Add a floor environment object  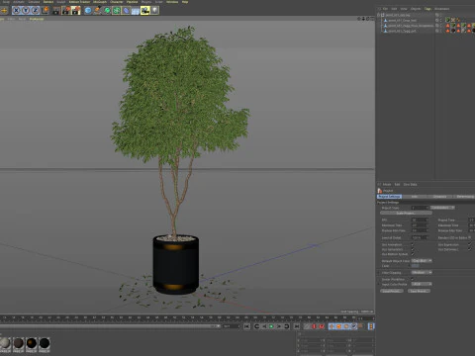136,11
